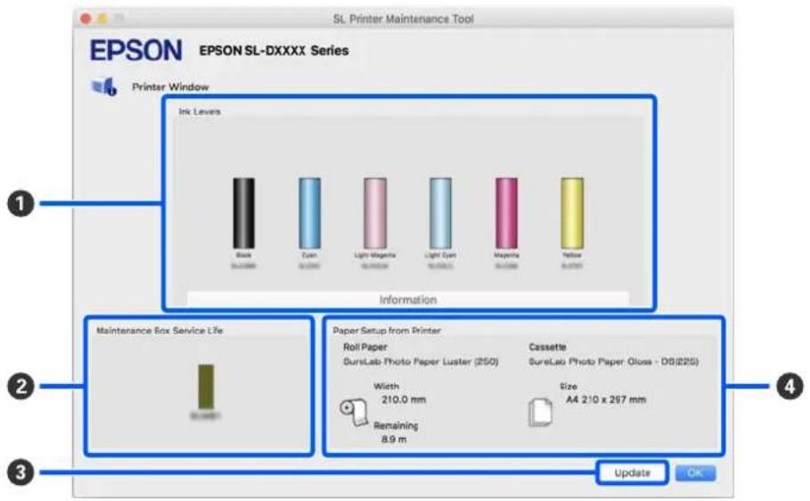This screenshot has height=501, width=810.
Task: Click the Paper Setup from Printer heading
Action: click(x=387, y=331)
